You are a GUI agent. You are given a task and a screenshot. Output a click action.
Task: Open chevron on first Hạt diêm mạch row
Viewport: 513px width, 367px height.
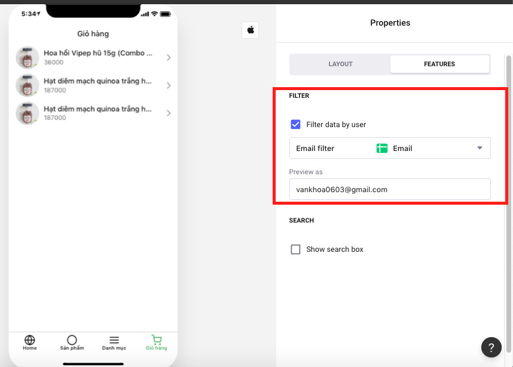click(169, 85)
